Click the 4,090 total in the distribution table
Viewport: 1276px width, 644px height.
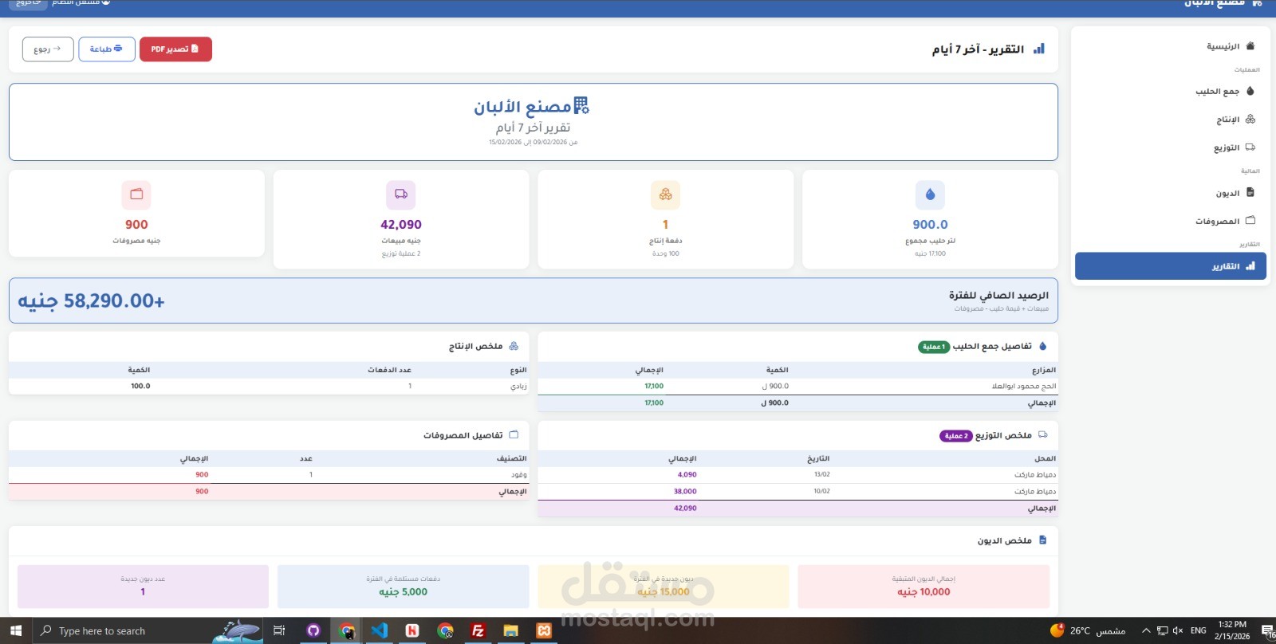click(x=687, y=475)
